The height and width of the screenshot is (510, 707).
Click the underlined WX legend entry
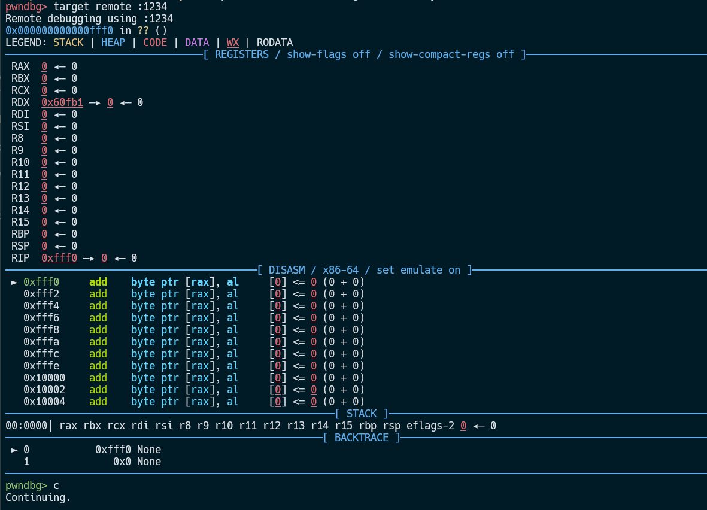point(233,42)
